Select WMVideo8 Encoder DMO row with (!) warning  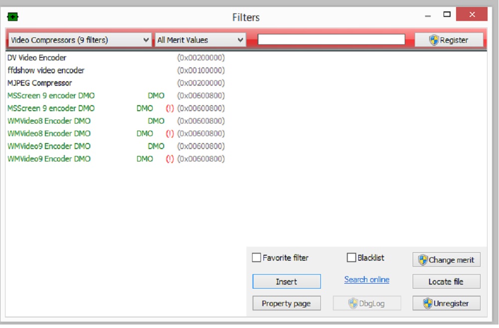point(116,134)
